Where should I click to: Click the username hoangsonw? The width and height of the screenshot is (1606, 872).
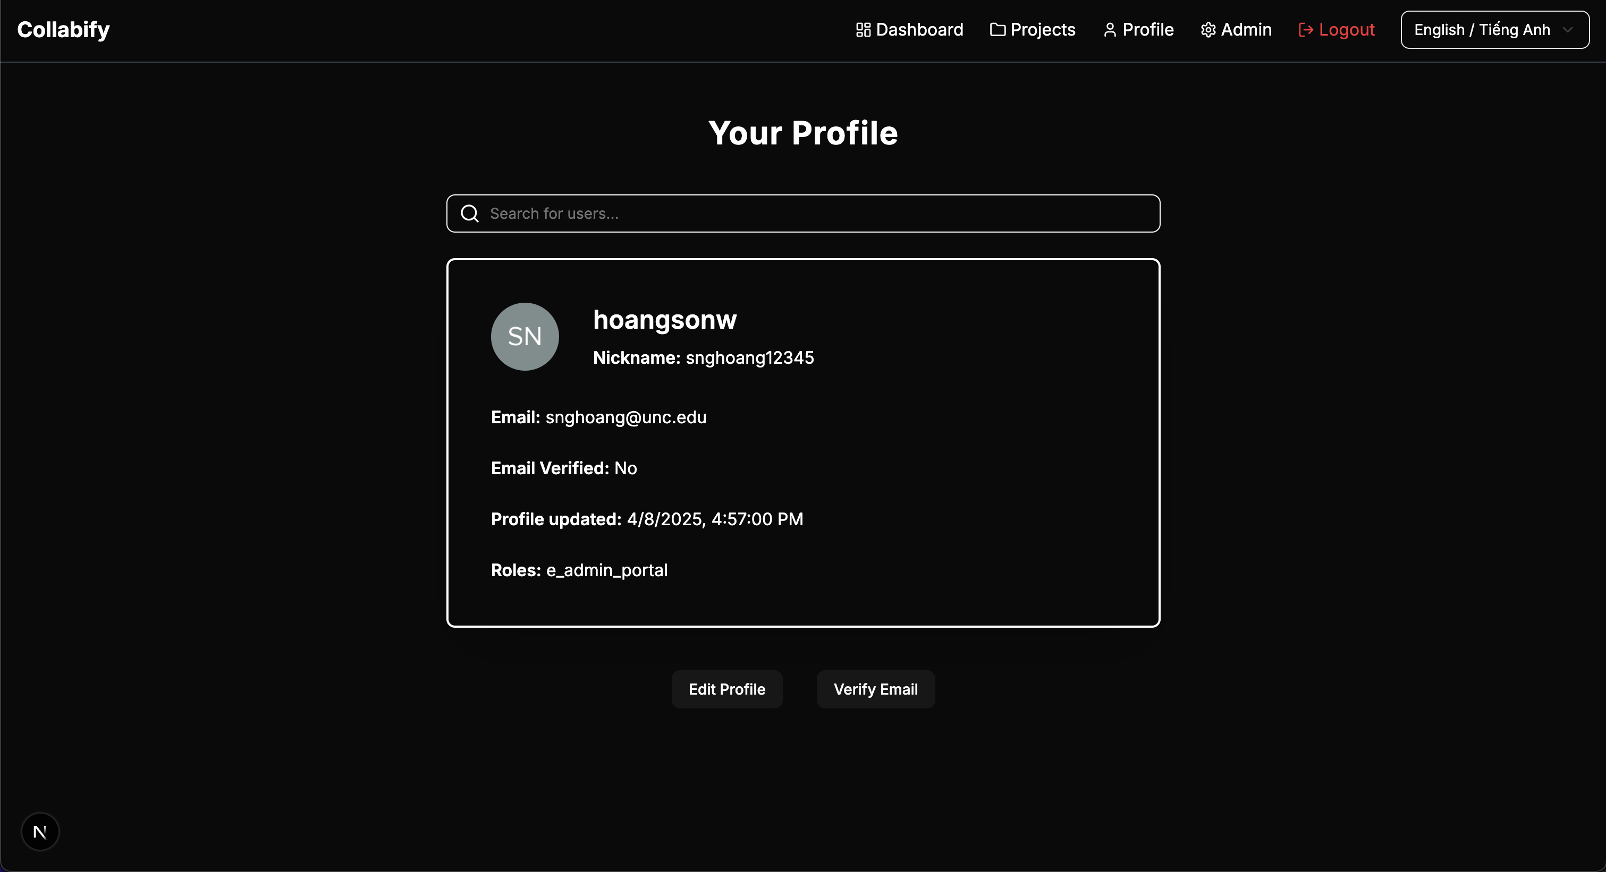[665, 320]
